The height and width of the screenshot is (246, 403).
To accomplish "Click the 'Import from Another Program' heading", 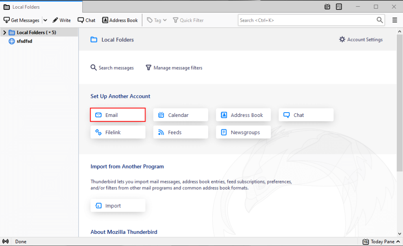I will pos(127,166).
